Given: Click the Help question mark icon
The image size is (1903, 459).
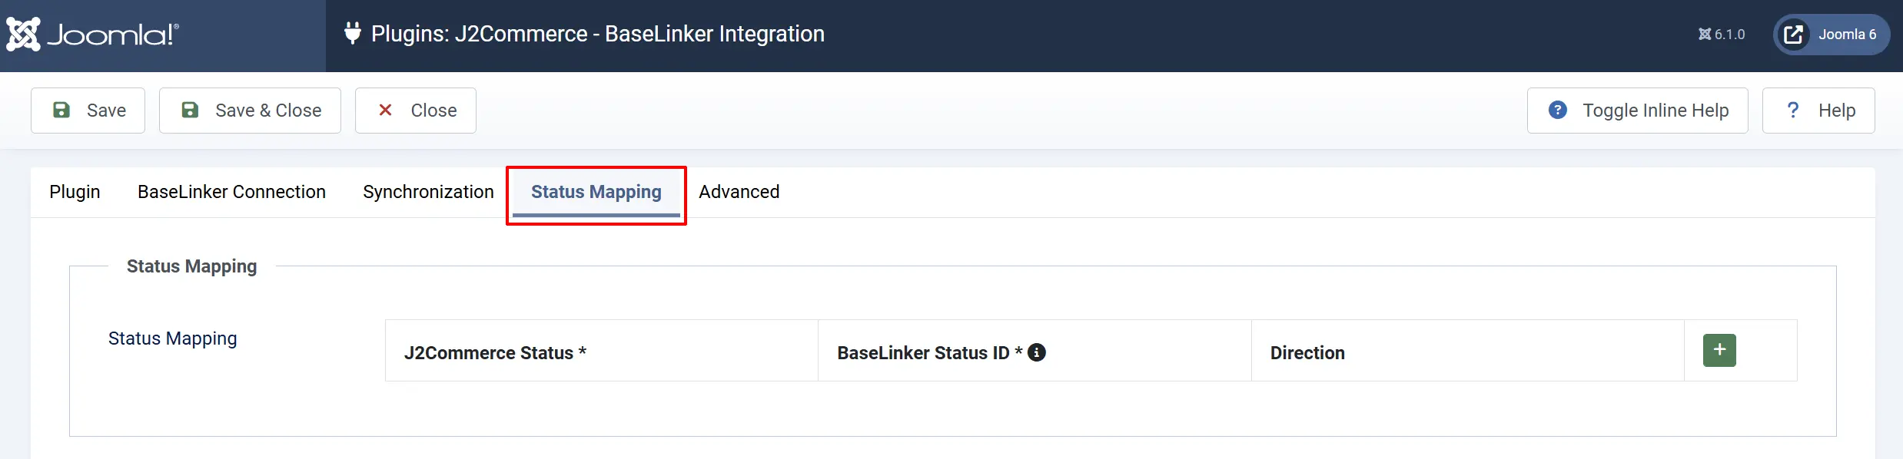Looking at the screenshot, I should tap(1793, 110).
